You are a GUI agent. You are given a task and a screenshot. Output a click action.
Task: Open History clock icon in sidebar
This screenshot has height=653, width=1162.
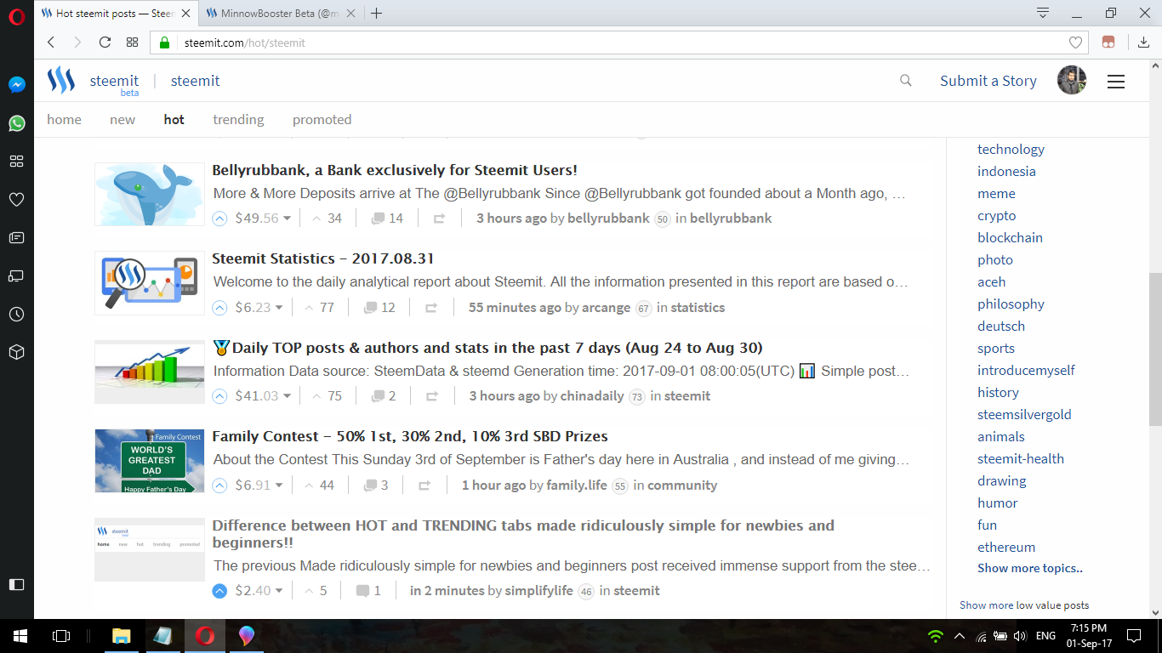[16, 315]
